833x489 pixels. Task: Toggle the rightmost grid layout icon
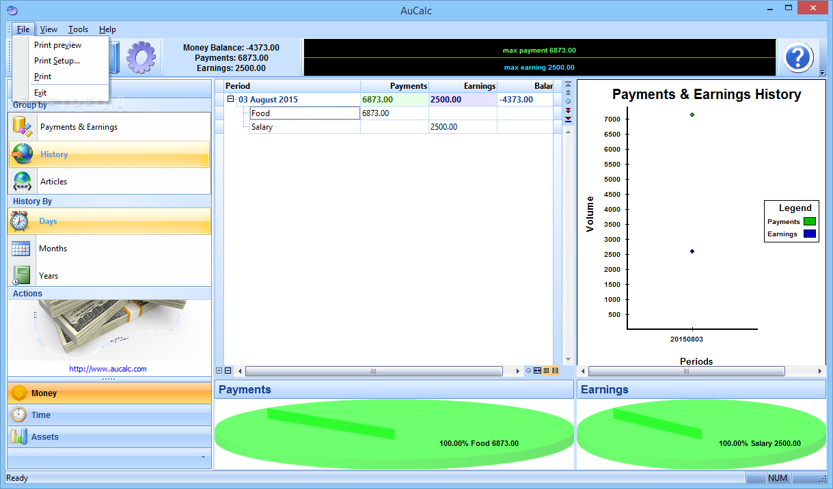click(555, 371)
